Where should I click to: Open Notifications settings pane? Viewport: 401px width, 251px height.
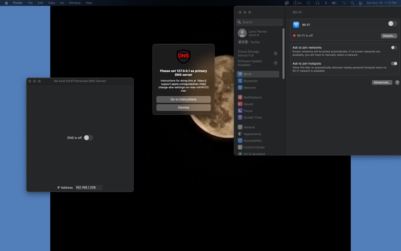(252, 97)
